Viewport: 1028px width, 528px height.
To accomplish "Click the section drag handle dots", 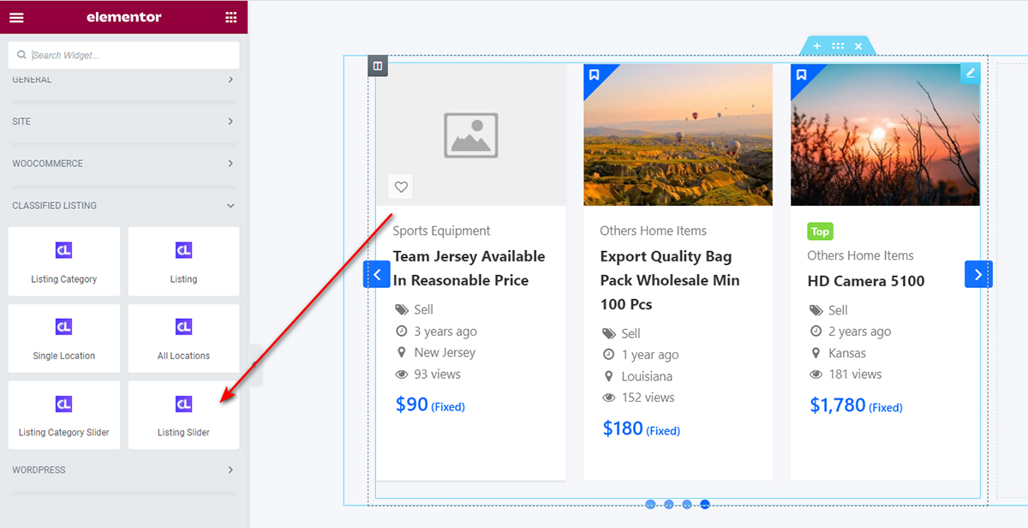I will pos(838,46).
